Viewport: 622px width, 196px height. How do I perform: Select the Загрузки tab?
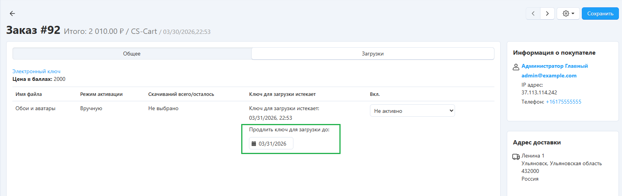[373, 54]
